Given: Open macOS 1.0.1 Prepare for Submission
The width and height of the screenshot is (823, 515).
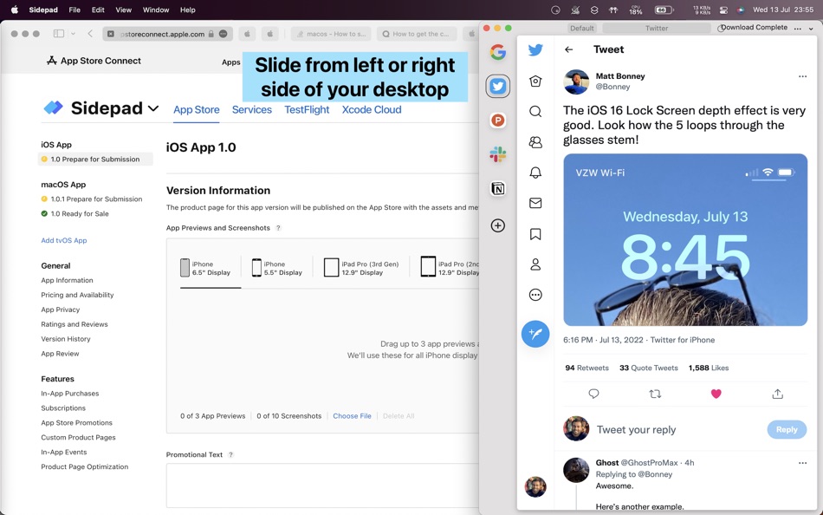Looking at the screenshot, I should 92,199.
